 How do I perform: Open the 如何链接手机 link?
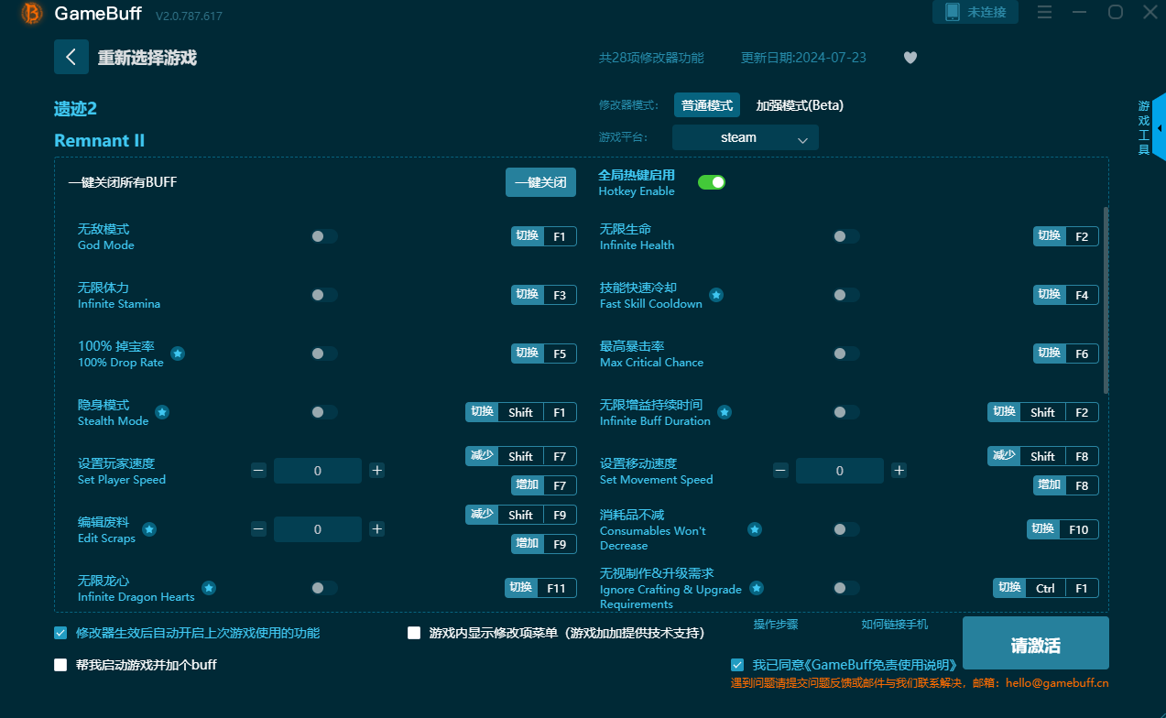pos(895,625)
